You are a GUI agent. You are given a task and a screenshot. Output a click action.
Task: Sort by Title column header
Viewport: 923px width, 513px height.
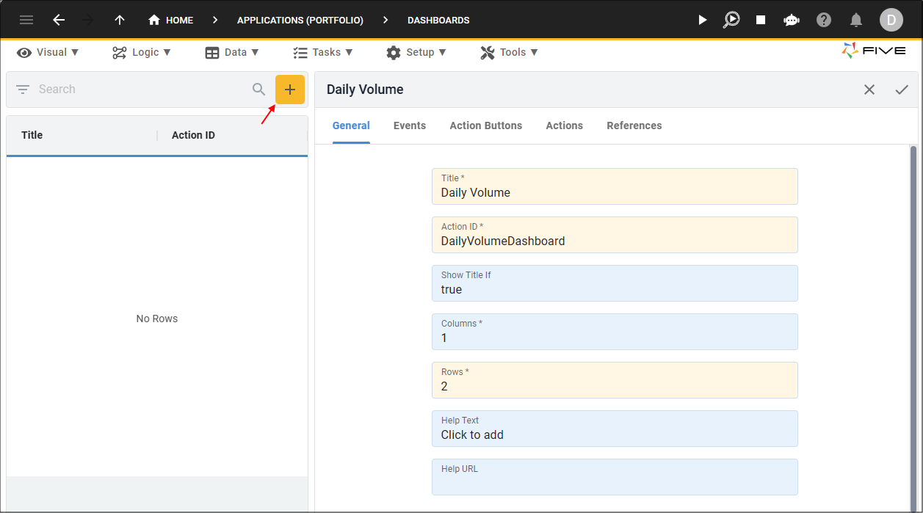tap(32, 135)
